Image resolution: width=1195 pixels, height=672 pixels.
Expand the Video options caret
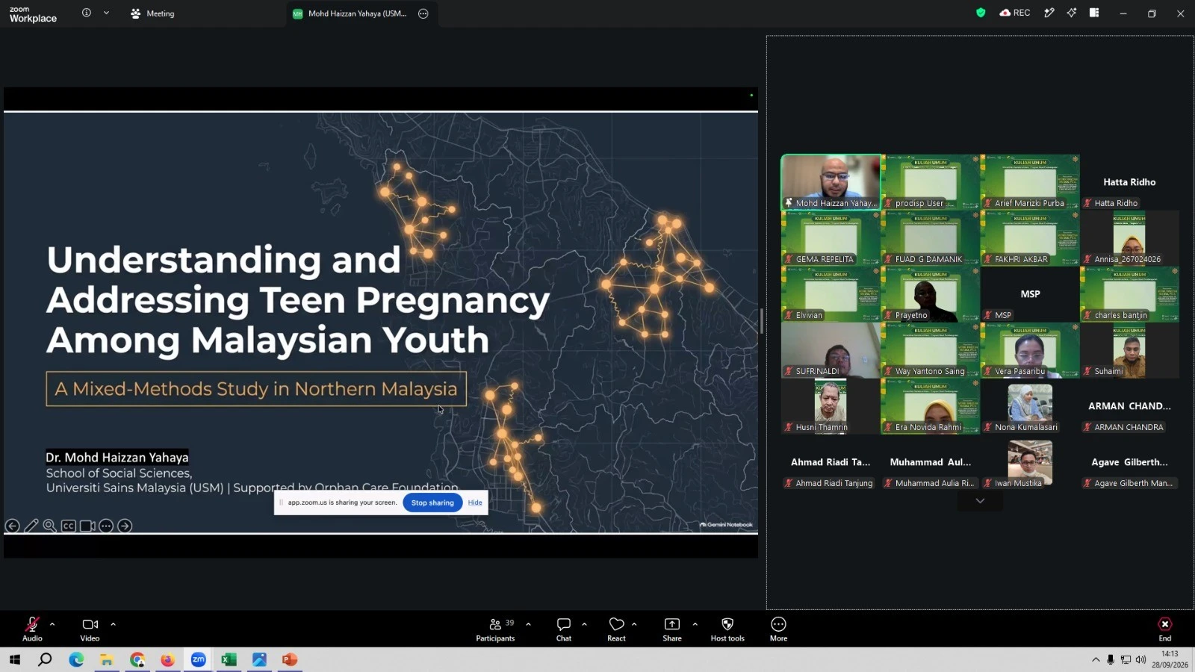tap(113, 624)
